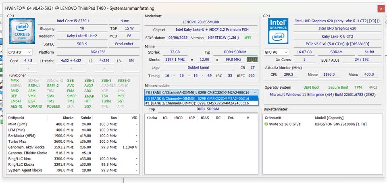
Task: Click the Prod.enhet button
Action: [125, 44]
